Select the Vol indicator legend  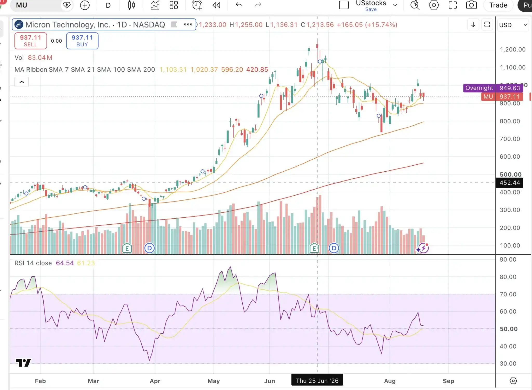pyautogui.click(x=19, y=57)
